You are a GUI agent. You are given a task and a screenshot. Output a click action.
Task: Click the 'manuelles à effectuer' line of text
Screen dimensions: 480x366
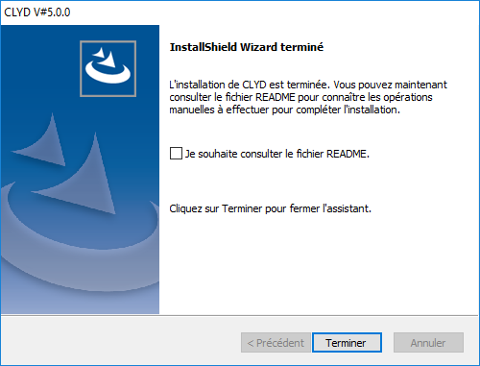pos(284,110)
